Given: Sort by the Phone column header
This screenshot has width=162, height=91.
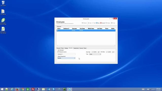Looking at the screenshot, I should pyautogui.click(x=107, y=29).
